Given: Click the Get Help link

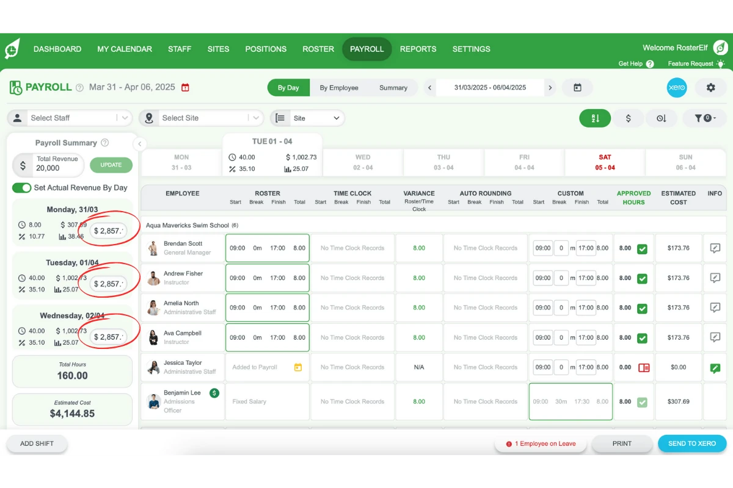Looking at the screenshot, I should (630, 63).
